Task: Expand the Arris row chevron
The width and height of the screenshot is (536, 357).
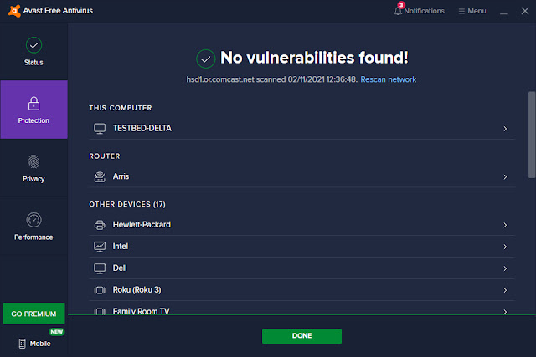Action: (x=505, y=176)
